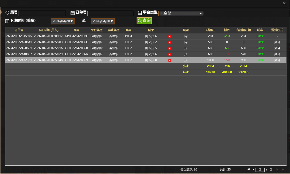290x174 pixels.
Task: Click the page number input box
Action: point(260,170)
